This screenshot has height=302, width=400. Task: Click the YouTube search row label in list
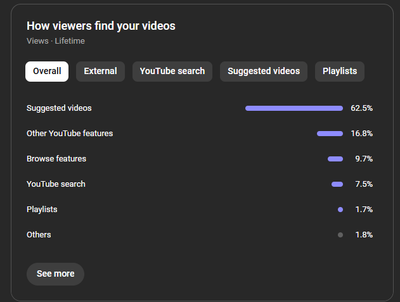(x=56, y=184)
